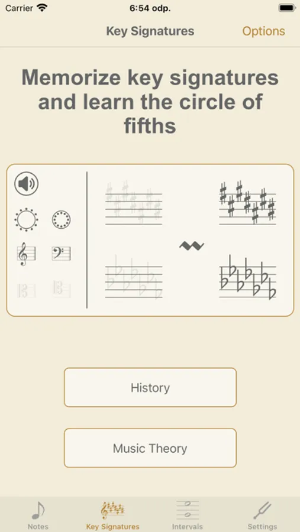This screenshot has height=532, width=300.
Task: Click the zigzag wave symbol
Action: tap(192, 246)
